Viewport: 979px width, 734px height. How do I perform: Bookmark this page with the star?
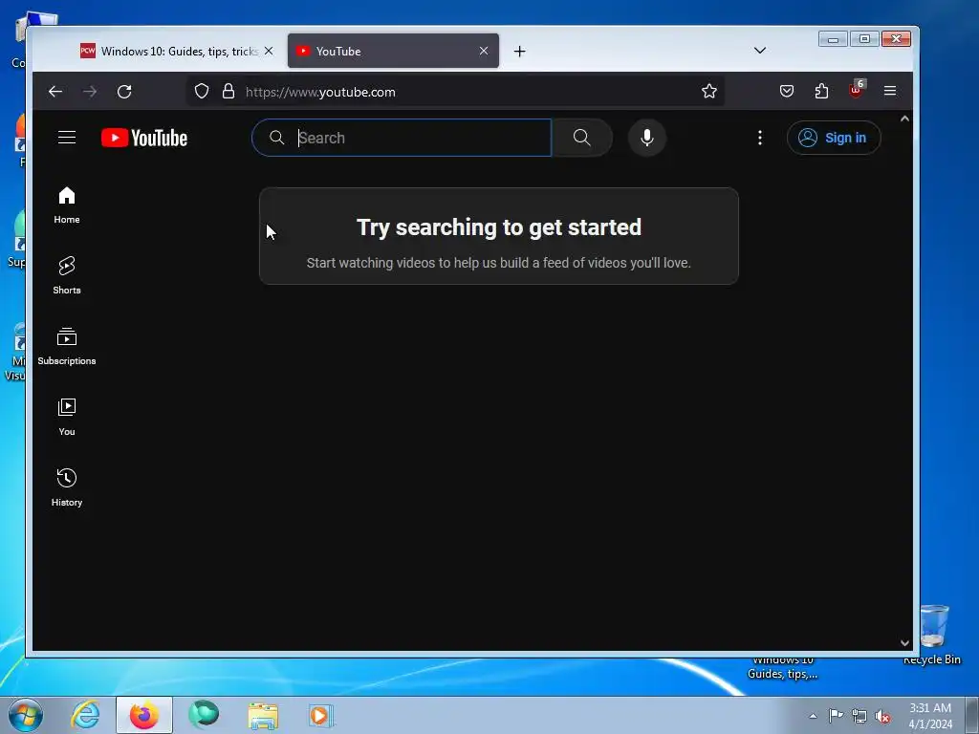(709, 91)
